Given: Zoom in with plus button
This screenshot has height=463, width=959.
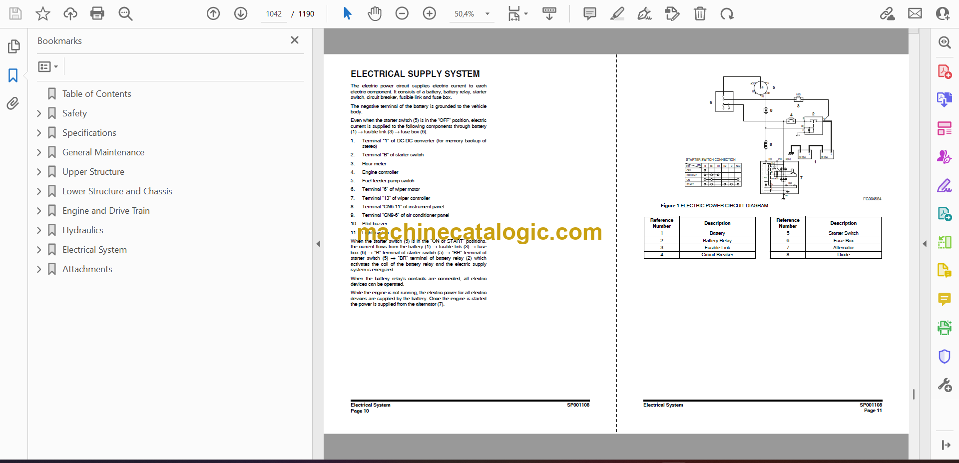Looking at the screenshot, I should pyautogui.click(x=430, y=13).
